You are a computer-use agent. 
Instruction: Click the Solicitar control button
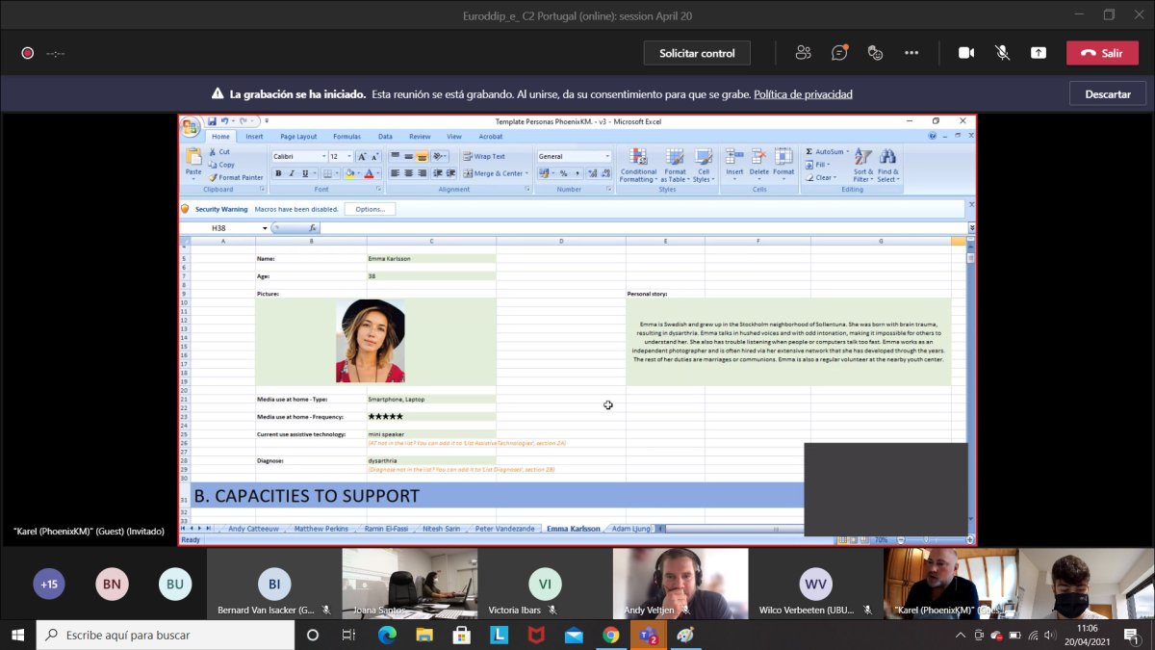tap(697, 53)
